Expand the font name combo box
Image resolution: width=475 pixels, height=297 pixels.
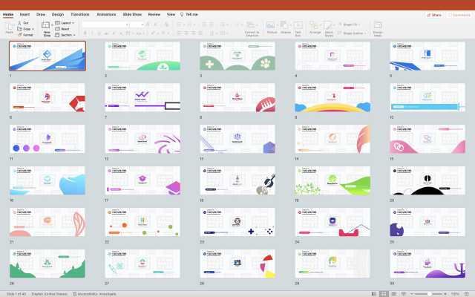click(x=126, y=24)
